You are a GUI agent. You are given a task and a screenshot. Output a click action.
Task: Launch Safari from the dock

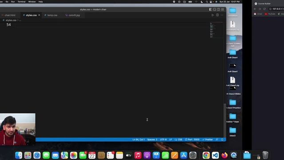tap(37, 155)
